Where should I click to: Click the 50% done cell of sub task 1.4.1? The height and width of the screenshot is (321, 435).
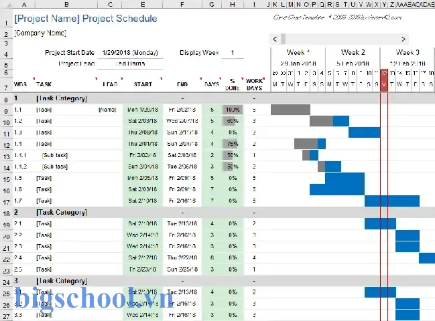point(233,155)
